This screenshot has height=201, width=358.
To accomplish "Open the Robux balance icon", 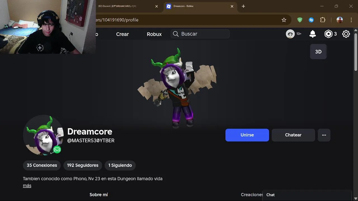I will [x=328, y=34].
